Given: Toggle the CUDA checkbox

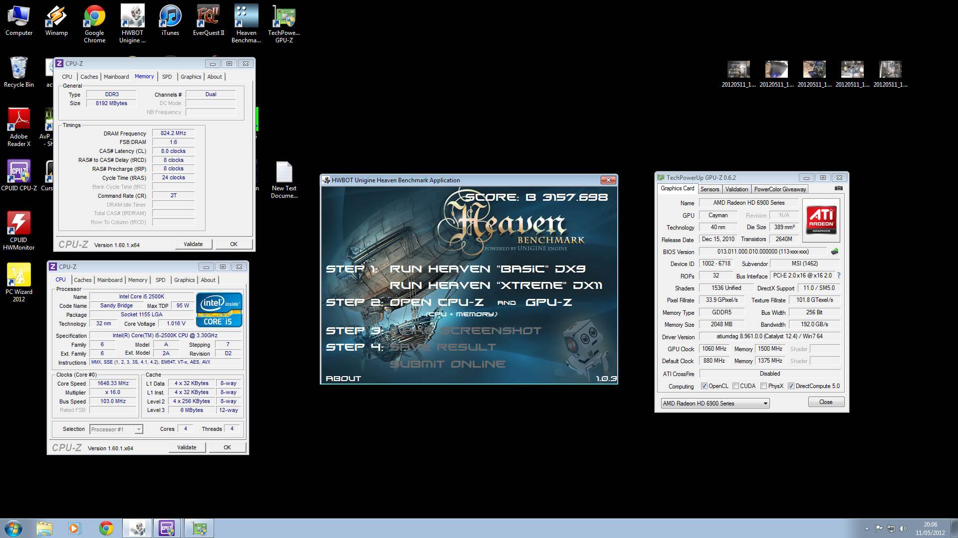Looking at the screenshot, I should point(735,386).
